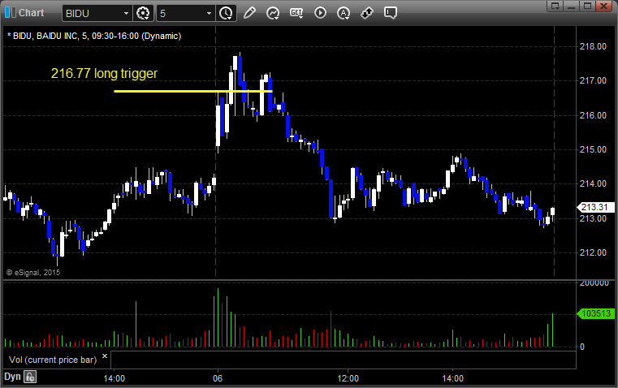Click the Dyn label at bottom left

tap(12, 377)
